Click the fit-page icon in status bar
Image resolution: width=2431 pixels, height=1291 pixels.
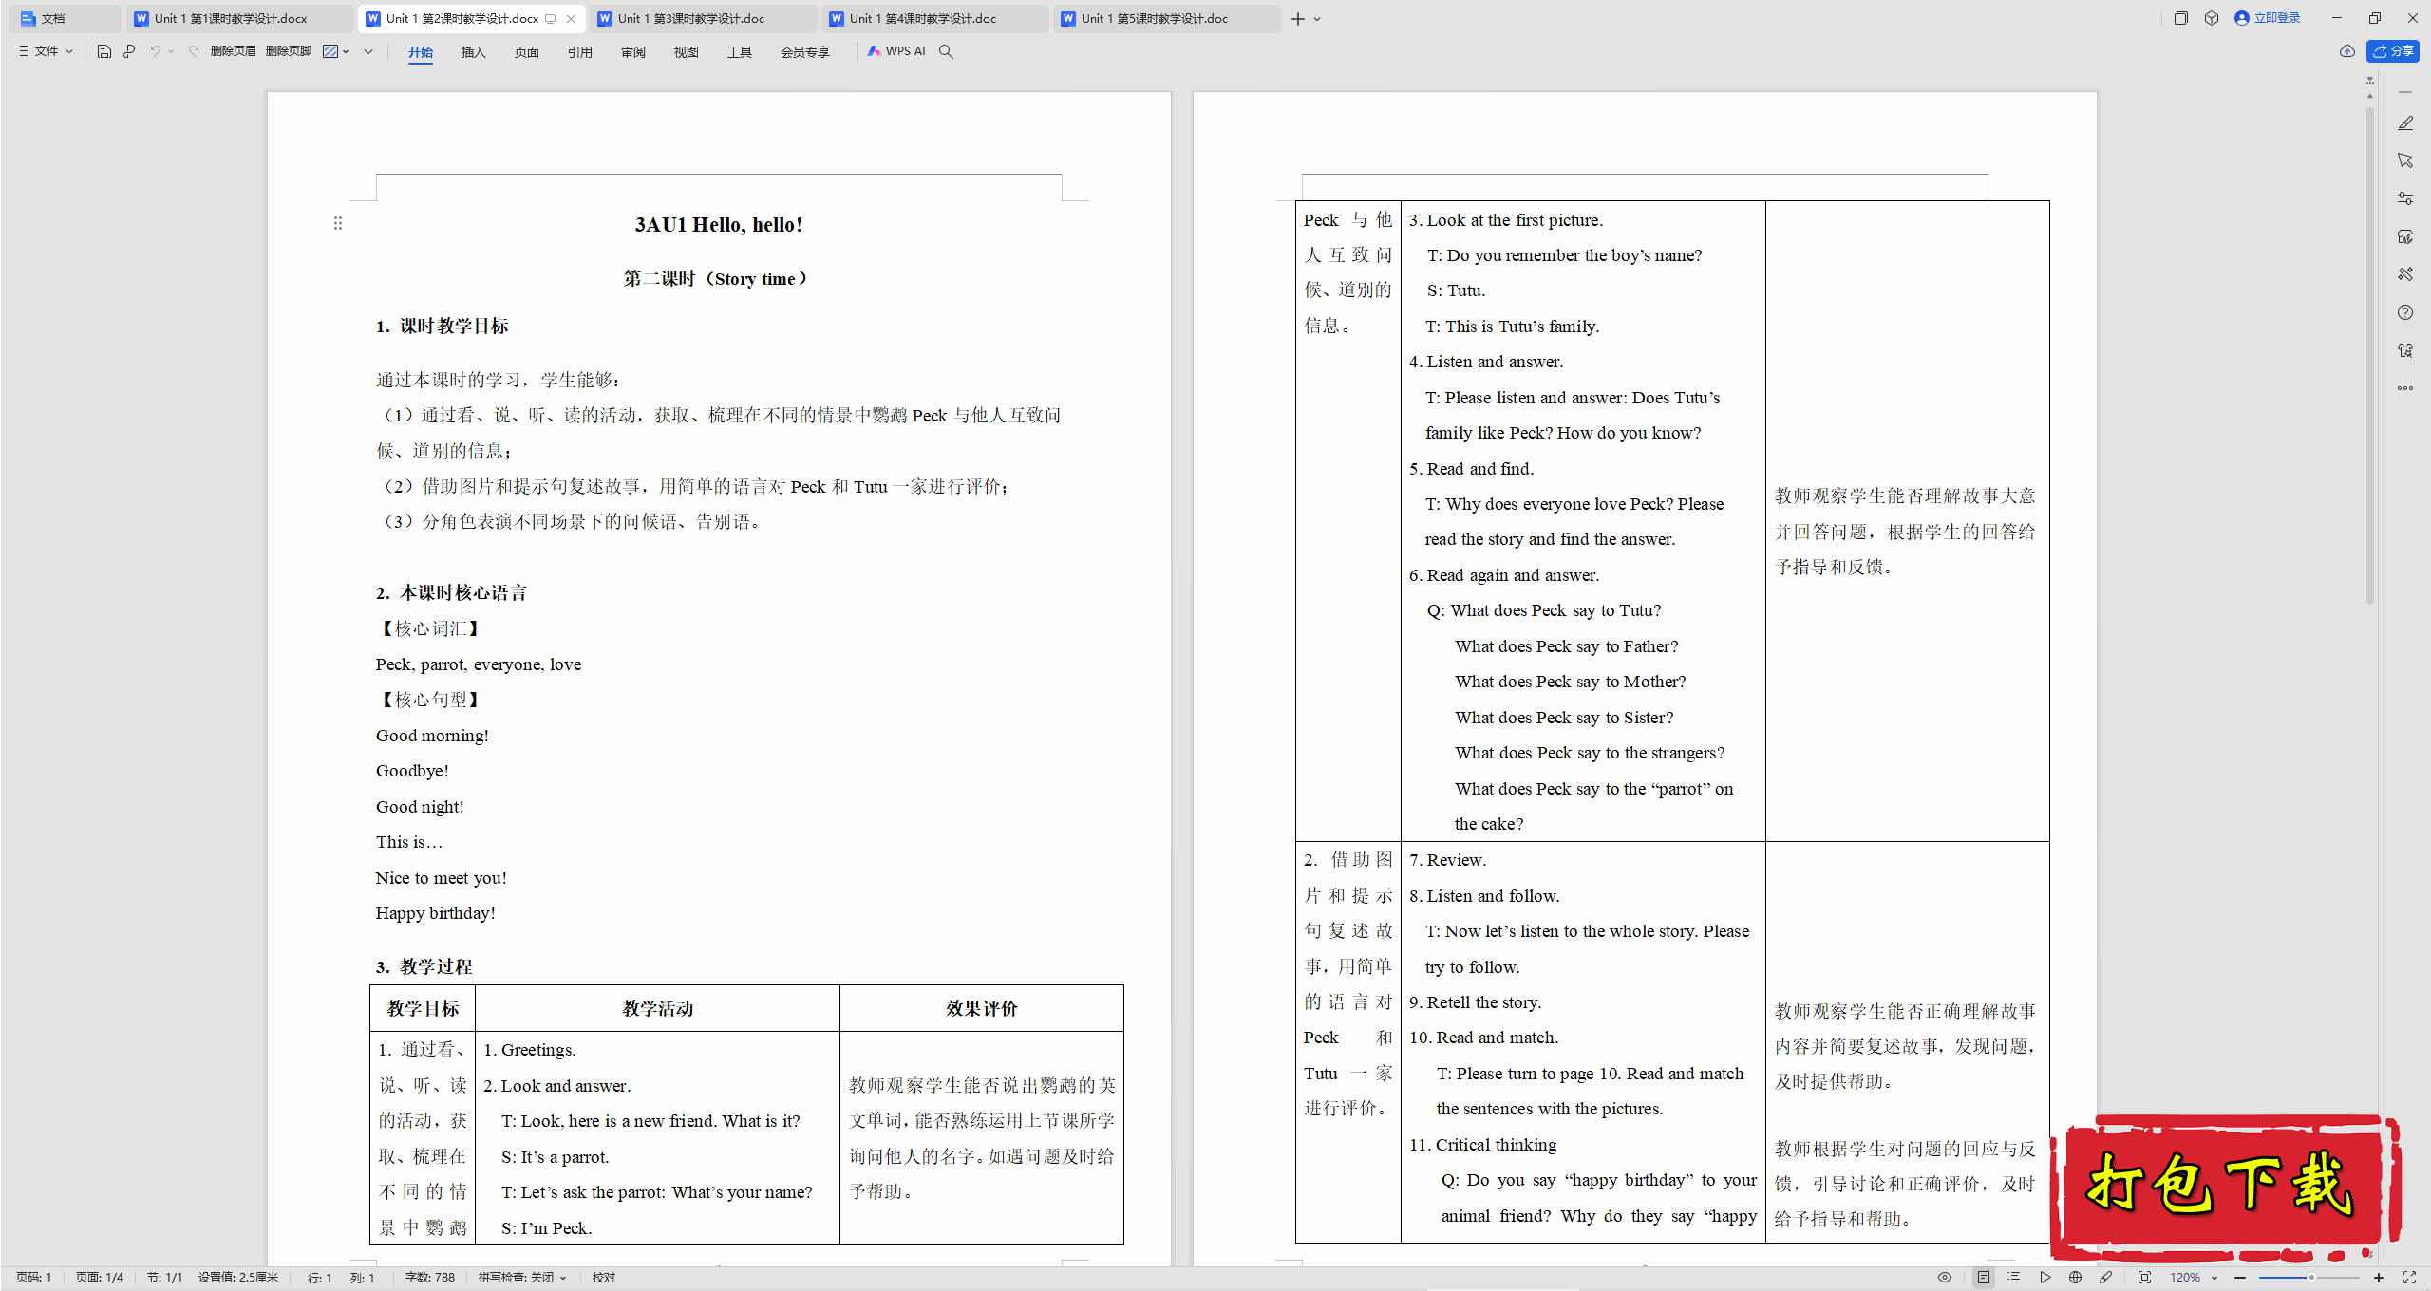pyautogui.click(x=2144, y=1278)
